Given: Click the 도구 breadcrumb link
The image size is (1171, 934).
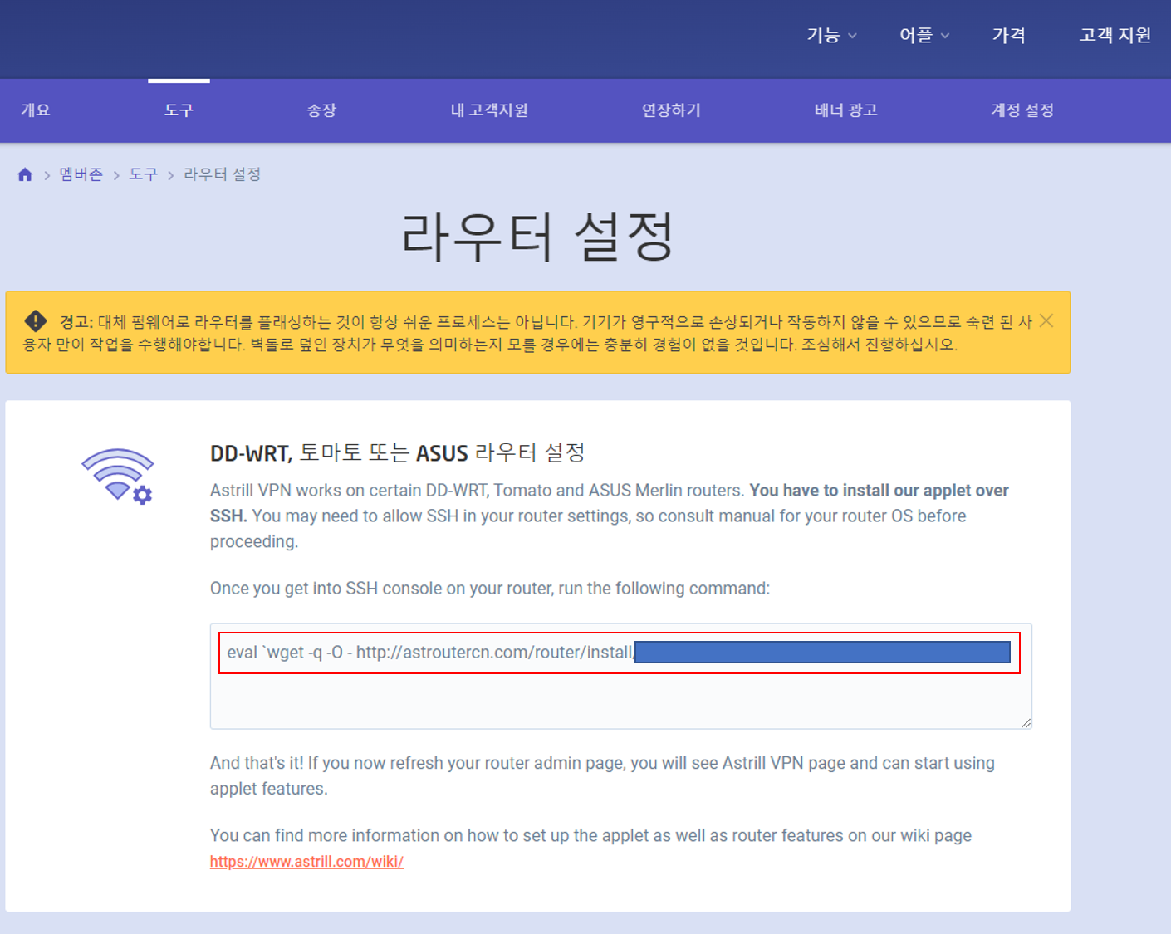Looking at the screenshot, I should coord(143,174).
